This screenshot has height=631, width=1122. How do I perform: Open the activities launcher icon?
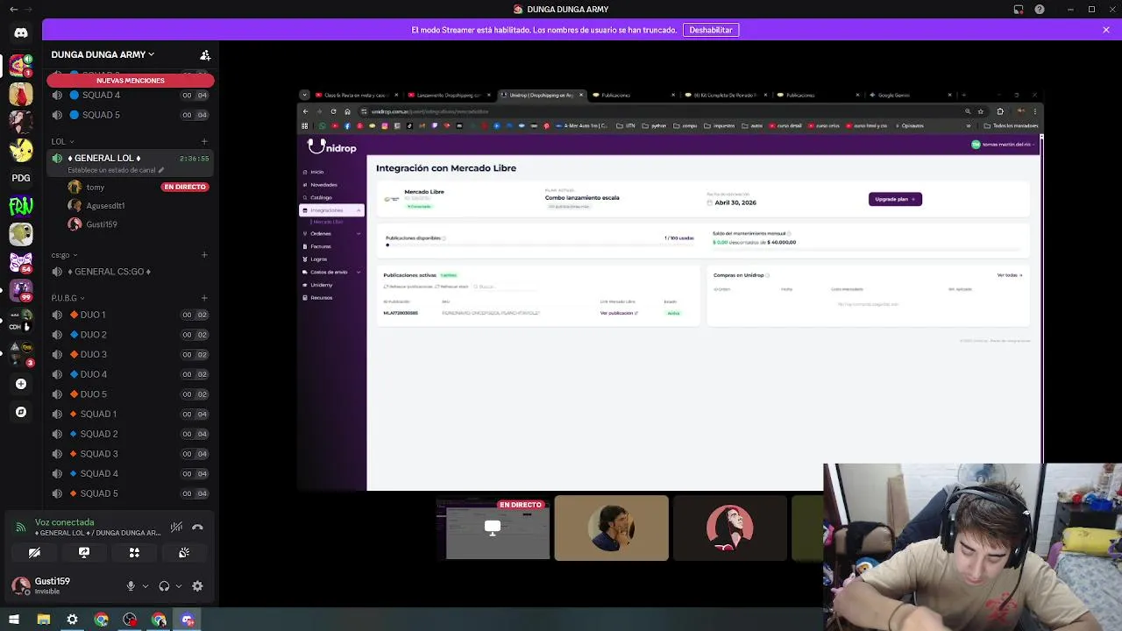tap(134, 553)
